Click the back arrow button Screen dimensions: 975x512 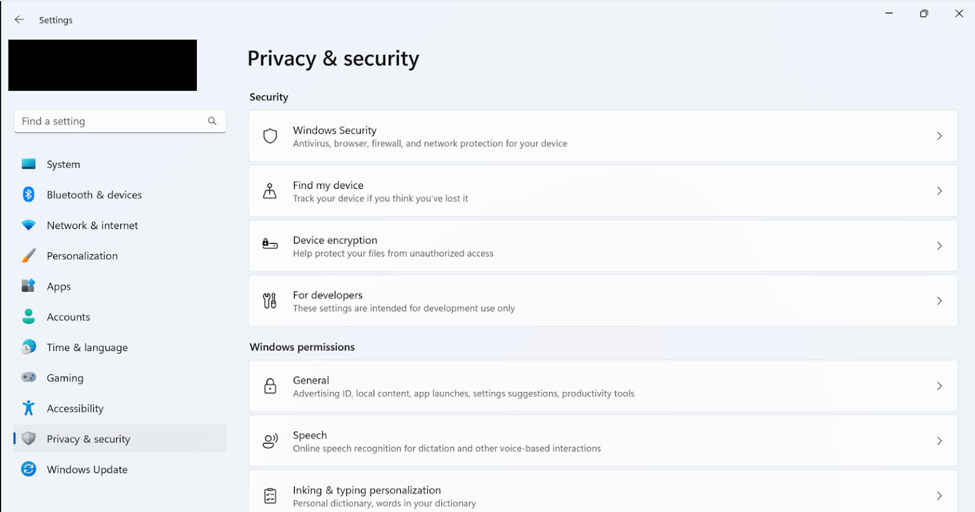click(19, 20)
